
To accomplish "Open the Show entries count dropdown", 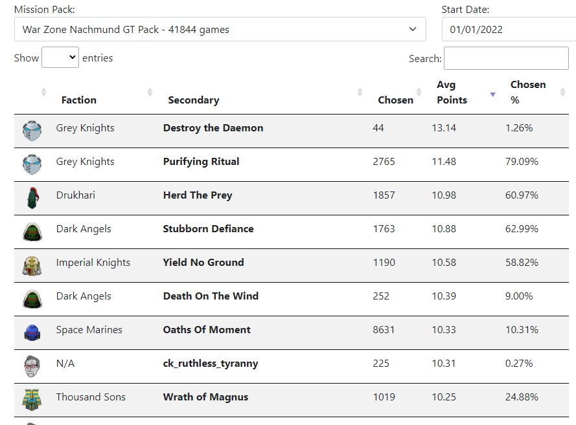I will (60, 58).
